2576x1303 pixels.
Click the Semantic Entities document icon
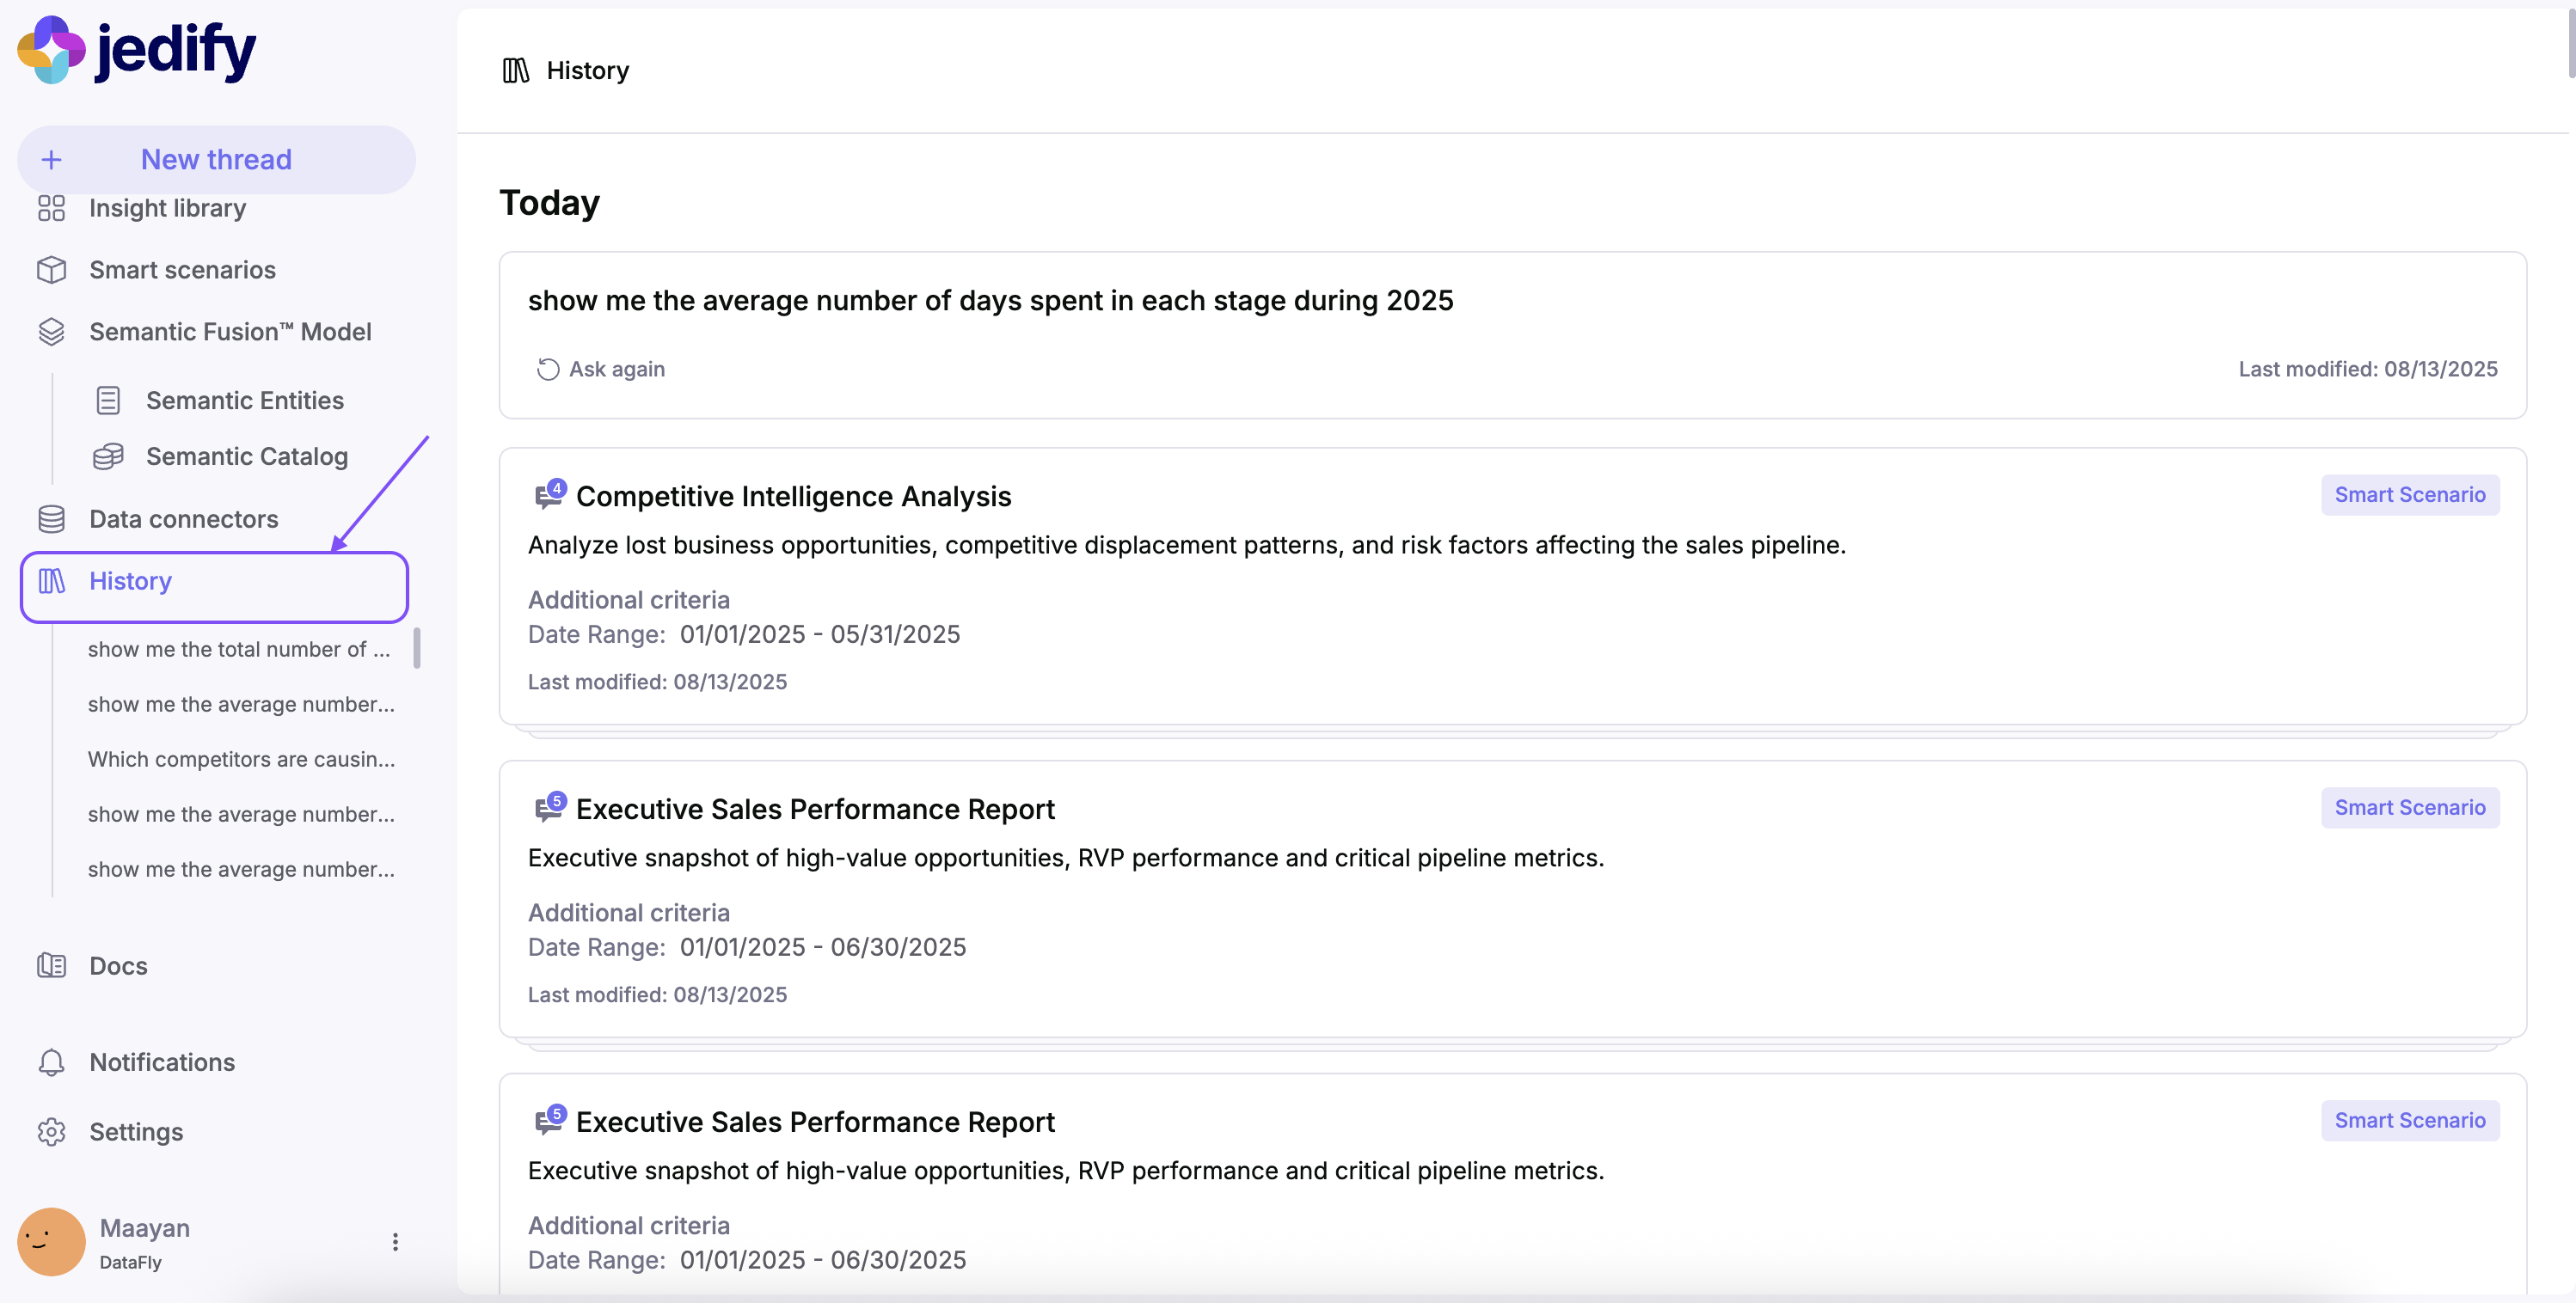tap(108, 401)
